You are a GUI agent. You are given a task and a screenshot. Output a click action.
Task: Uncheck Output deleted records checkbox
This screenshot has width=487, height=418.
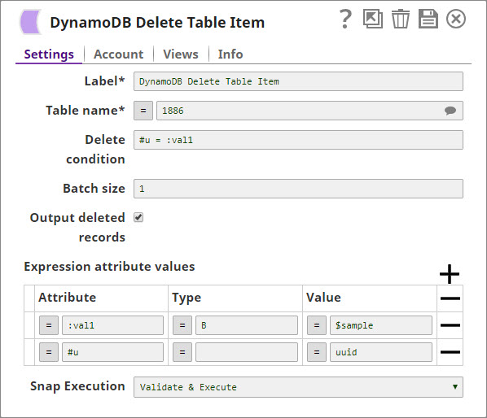pos(138,217)
